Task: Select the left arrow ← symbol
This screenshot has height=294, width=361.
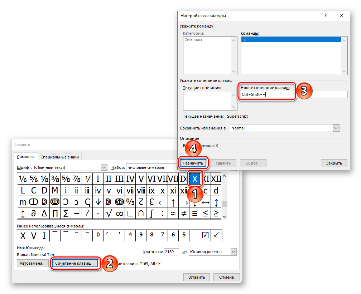Action: click(x=162, y=202)
